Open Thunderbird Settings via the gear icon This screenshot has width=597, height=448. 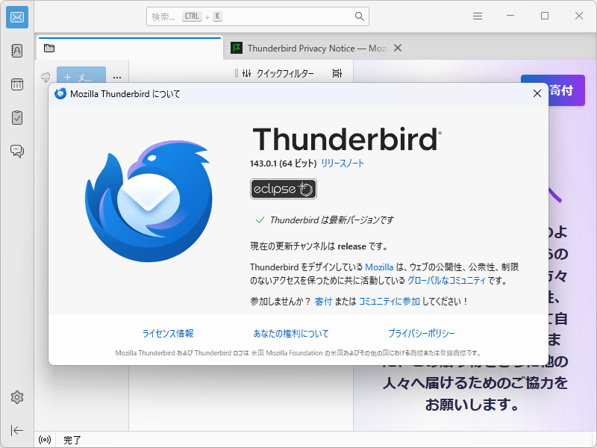pyautogui.click(x=16, y=398)
